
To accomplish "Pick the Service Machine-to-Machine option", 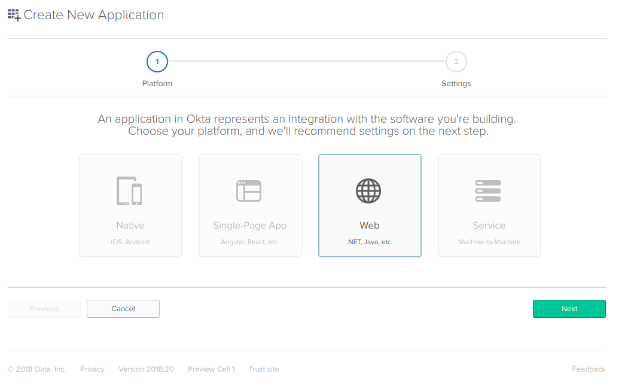I will (x=489, y=205).
